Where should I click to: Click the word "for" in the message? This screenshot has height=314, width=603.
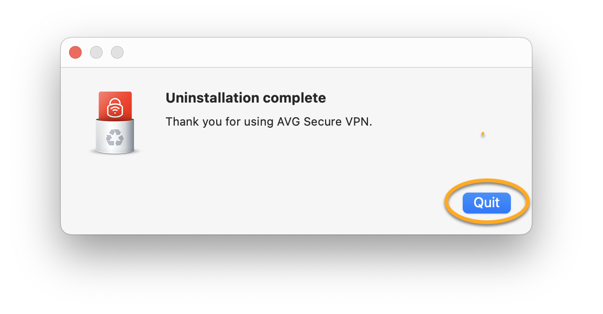222,122
